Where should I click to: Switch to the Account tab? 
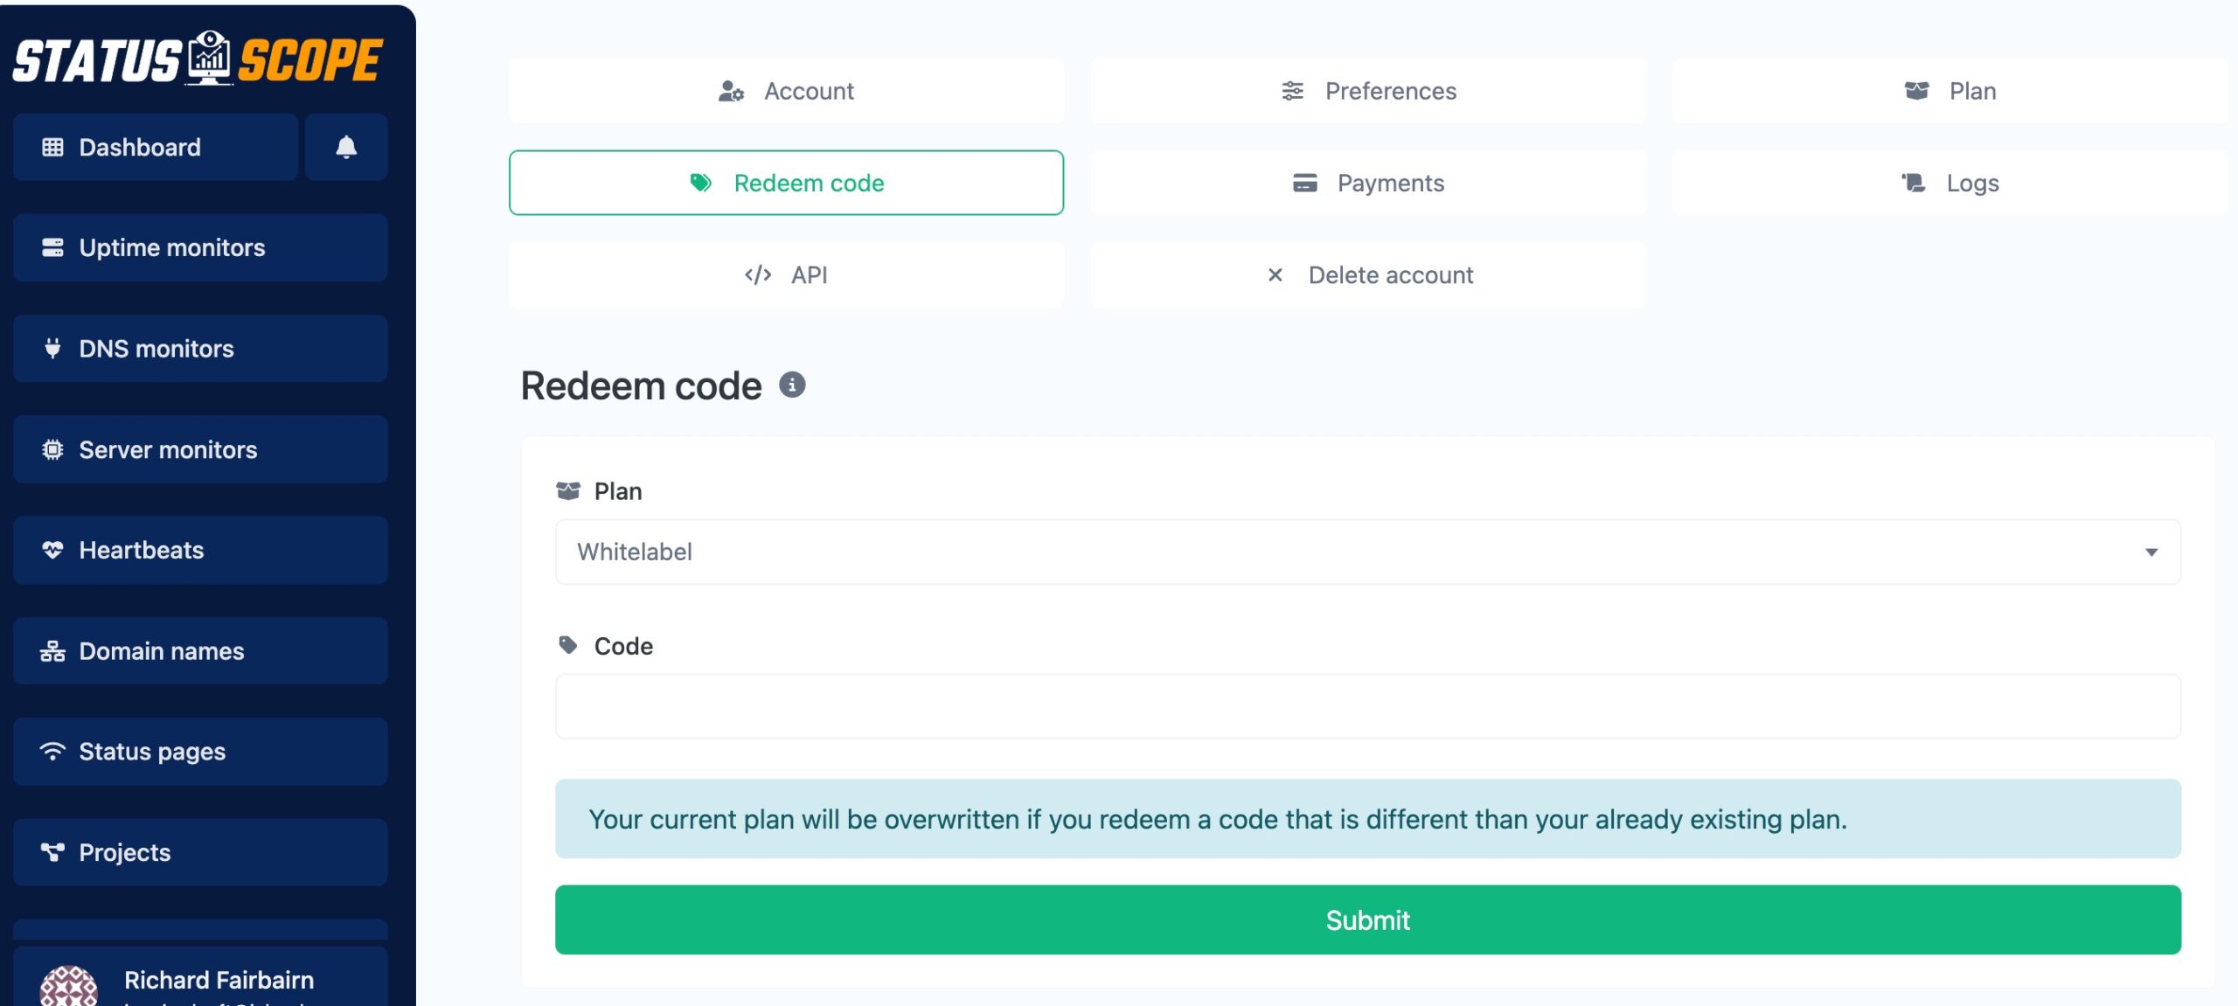point(786,91)
